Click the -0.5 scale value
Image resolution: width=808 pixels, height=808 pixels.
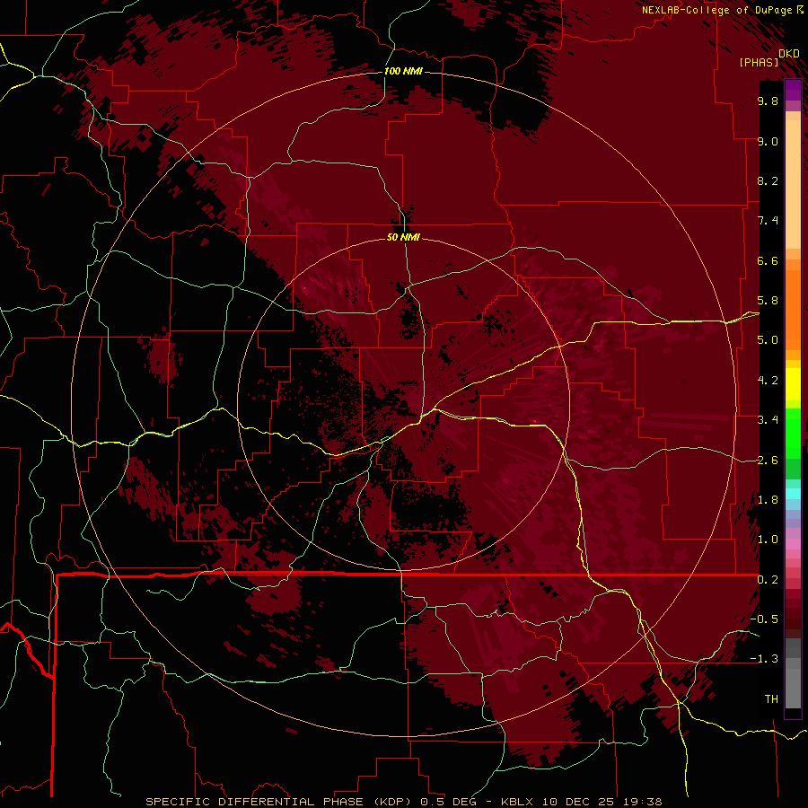tap(764, 619)
